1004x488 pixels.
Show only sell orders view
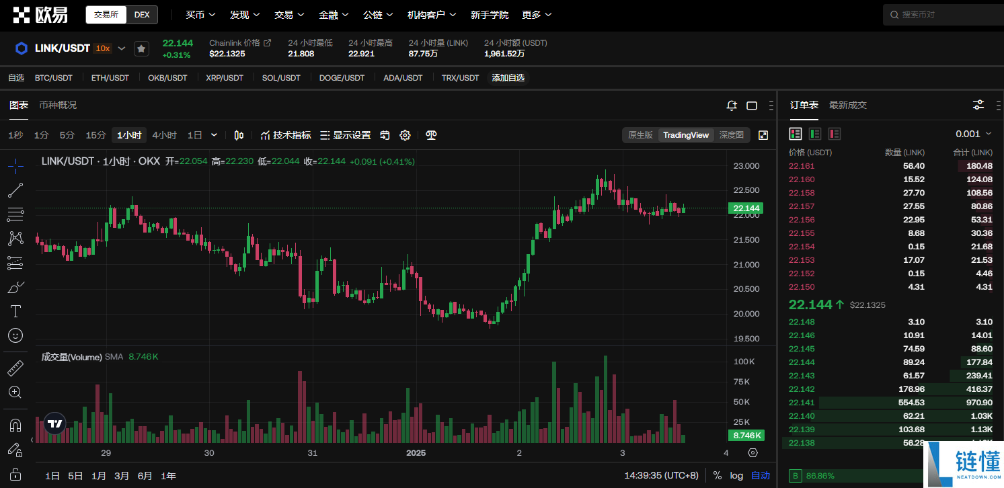tap(835, 134)
